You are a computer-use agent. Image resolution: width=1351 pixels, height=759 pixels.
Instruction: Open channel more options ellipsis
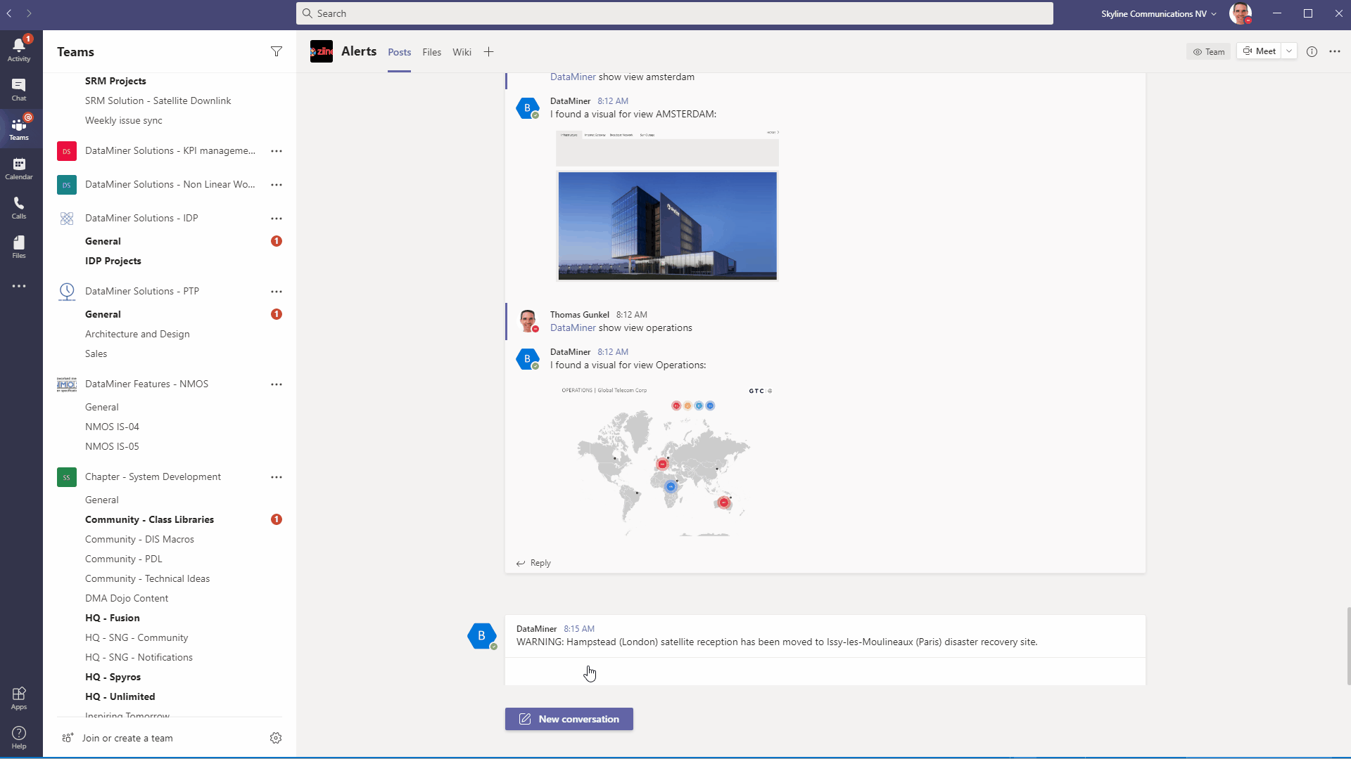1335,51
